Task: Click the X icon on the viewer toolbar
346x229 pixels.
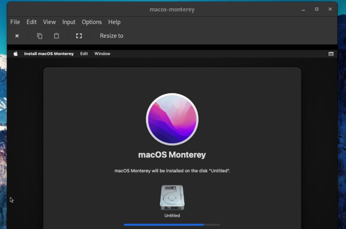Action: pyautogui.click(x=17, y=36)
